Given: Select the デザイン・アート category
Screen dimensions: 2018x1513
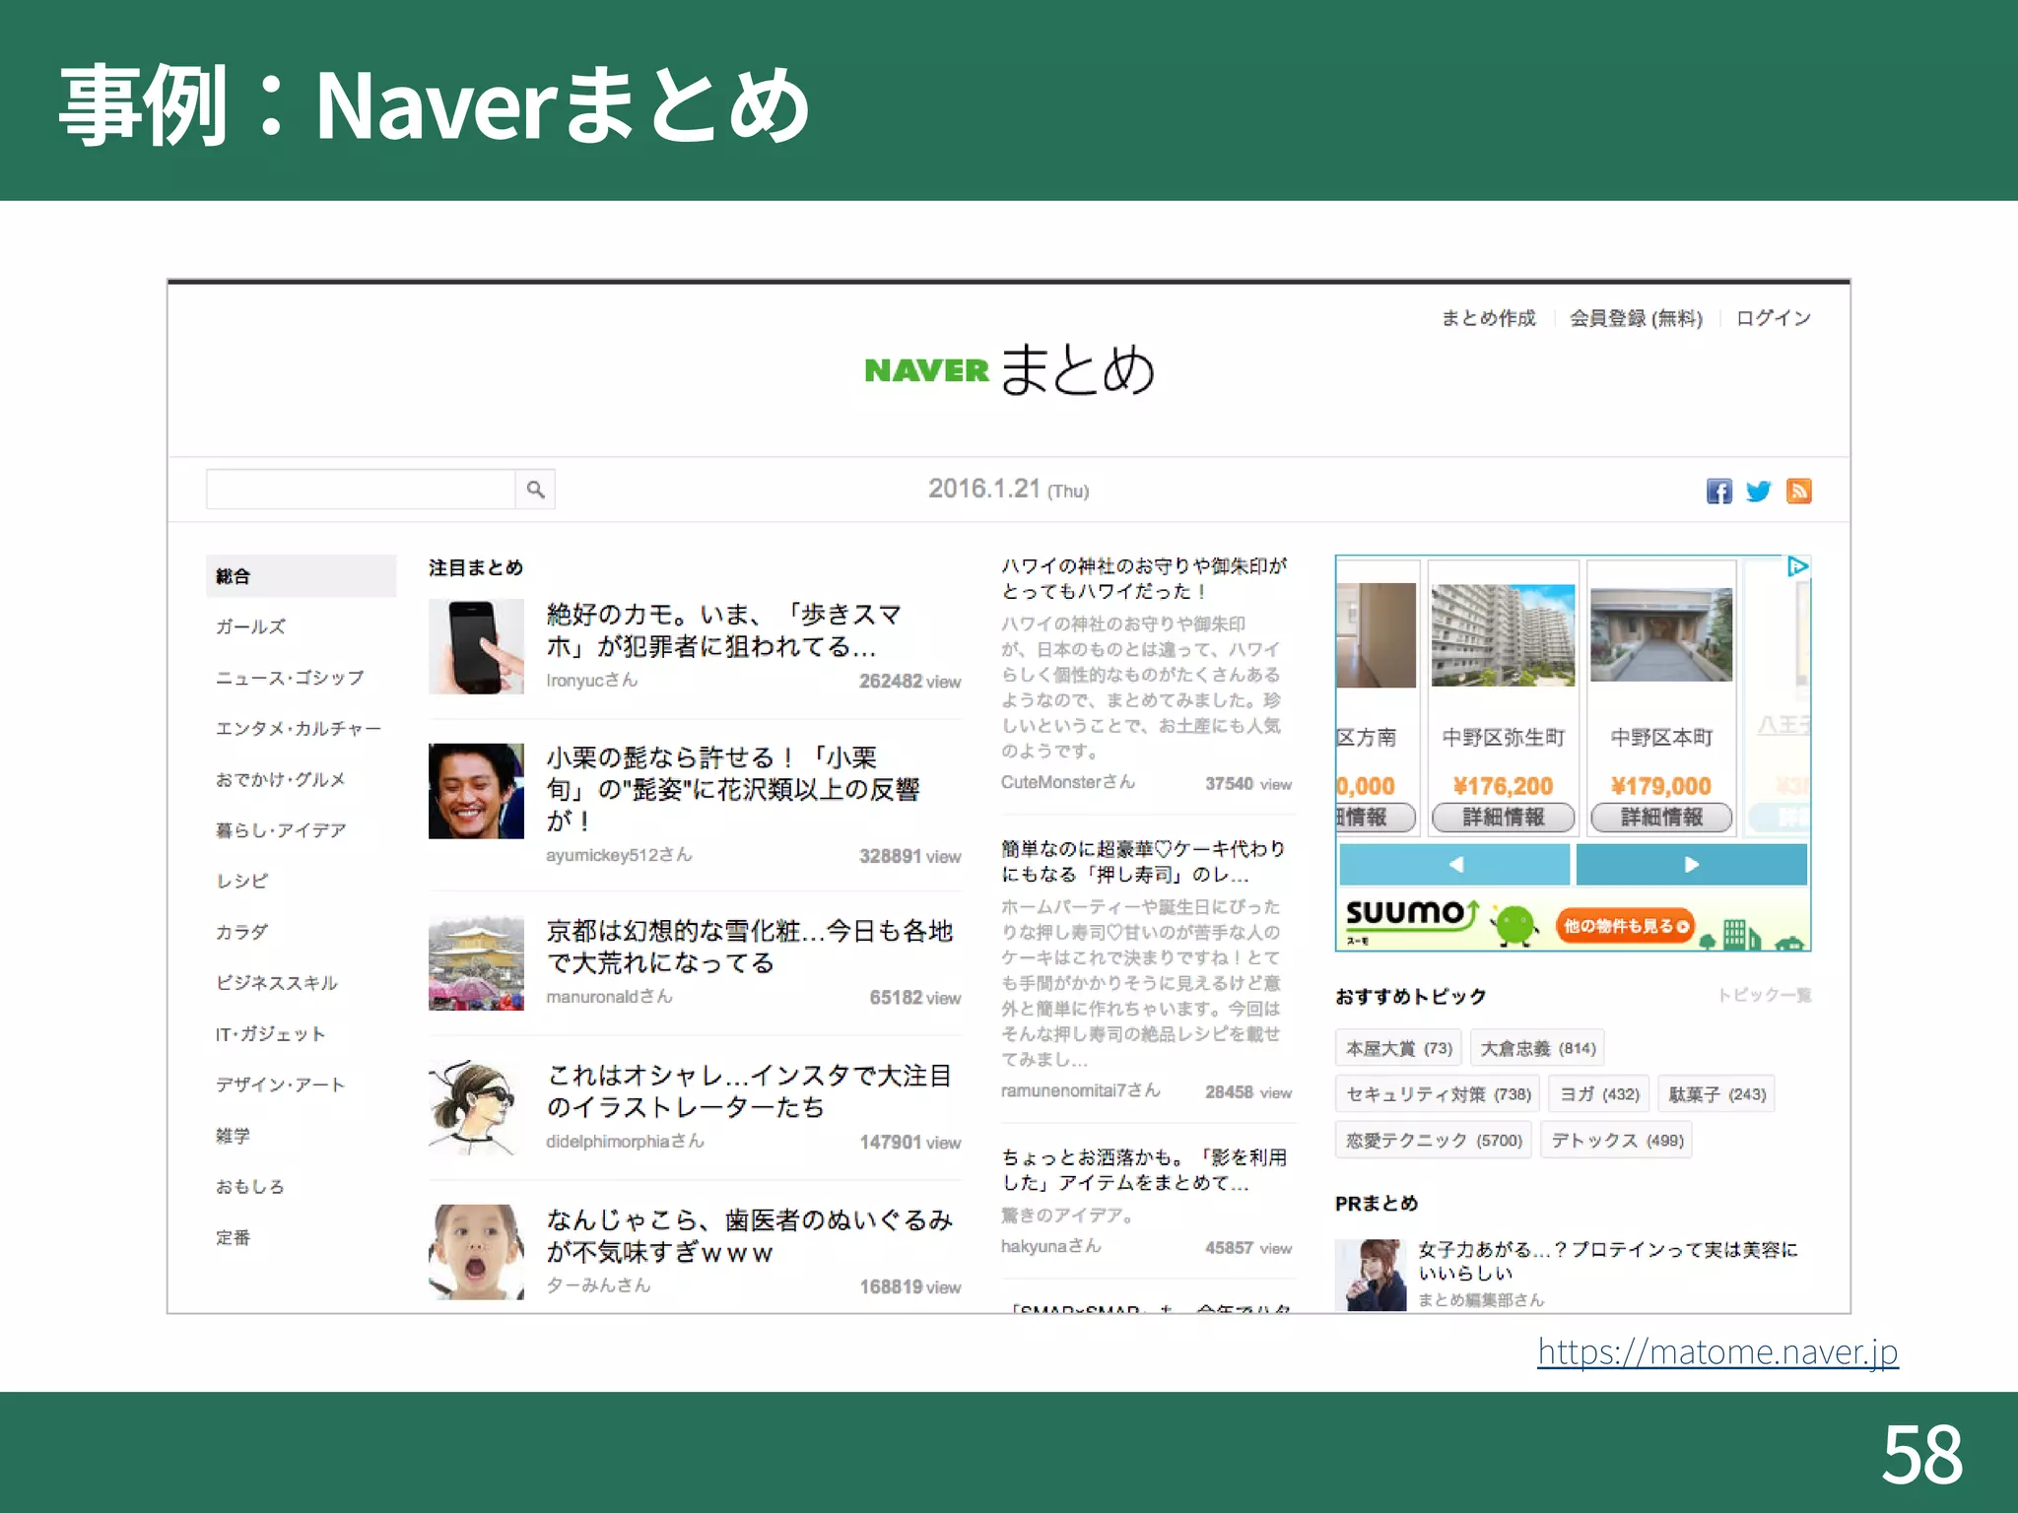Looking at the screenshot, I should [x=281, y=1085].
